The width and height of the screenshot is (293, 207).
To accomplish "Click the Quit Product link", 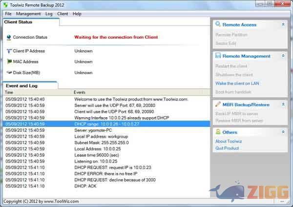I will [x=227, y=148].
